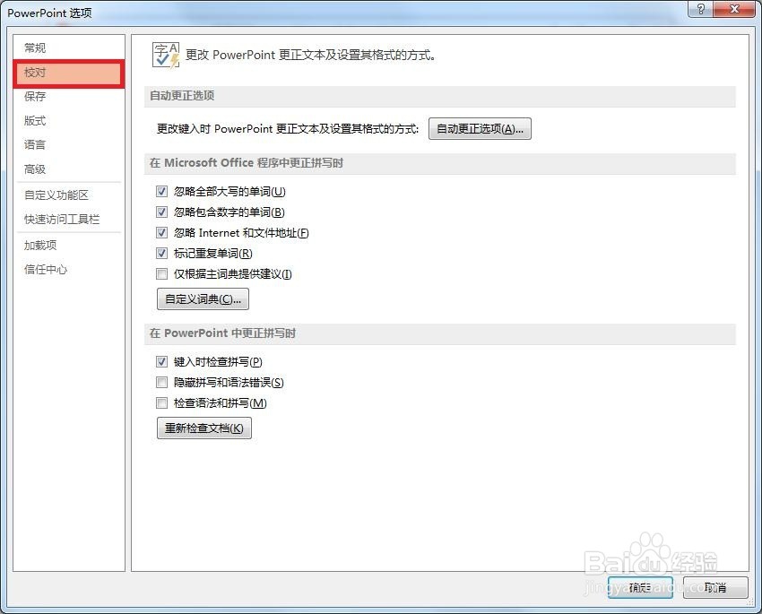
Task: Uncheck 键入时检查拼写 option
Action: point(162,362)
